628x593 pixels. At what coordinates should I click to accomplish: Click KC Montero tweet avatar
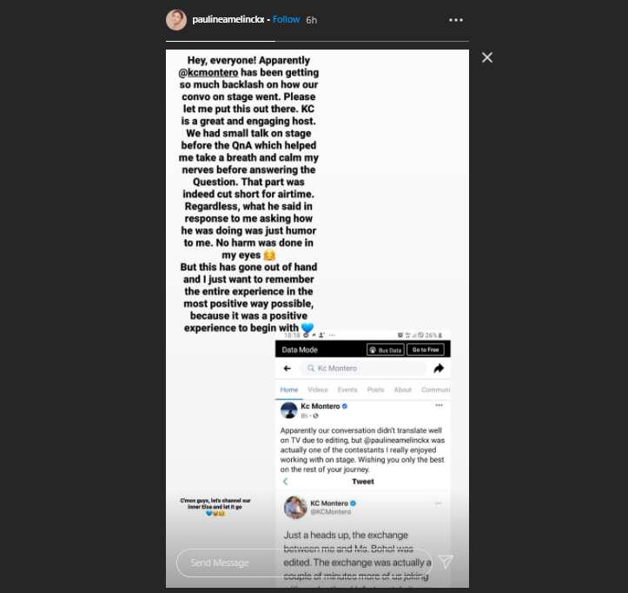coord(295,507)
